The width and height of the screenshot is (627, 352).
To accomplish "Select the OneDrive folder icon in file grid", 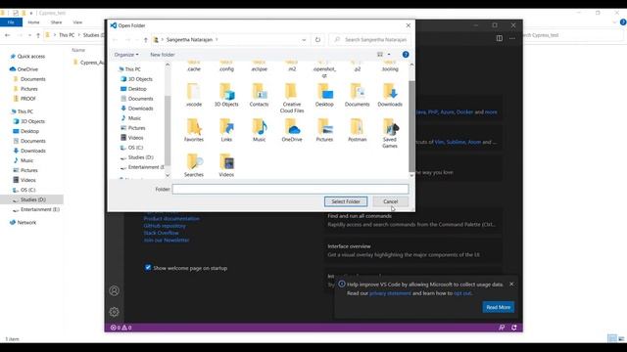I will tap(292, 130).
